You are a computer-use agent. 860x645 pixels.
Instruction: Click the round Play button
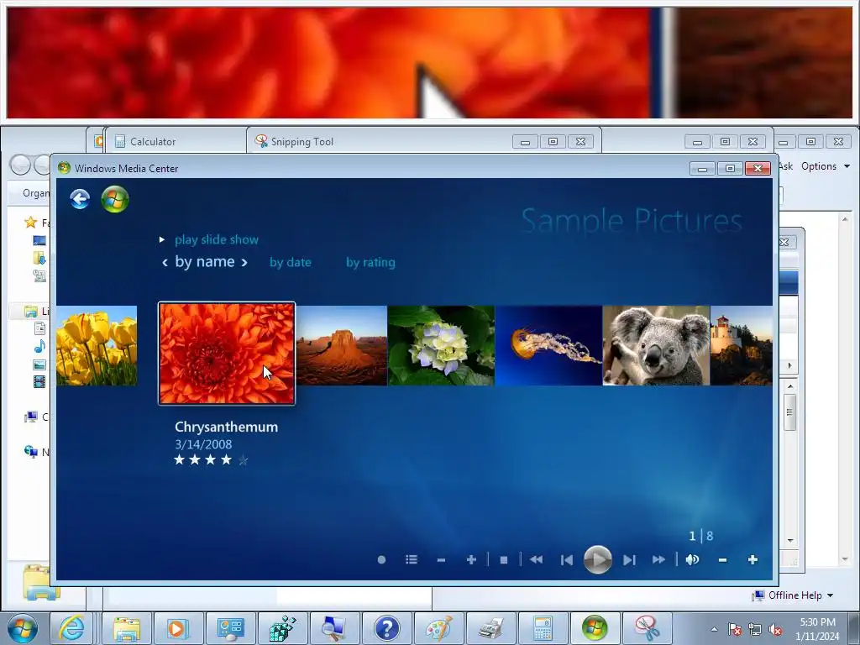tap(597, 559)
